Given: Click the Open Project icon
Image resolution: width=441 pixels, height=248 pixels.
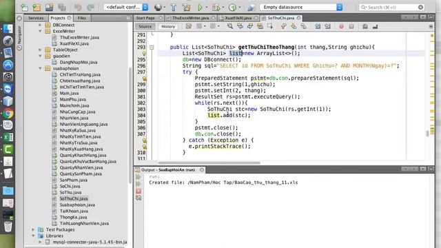Looking at the screenshot, I should pos(49,8).
